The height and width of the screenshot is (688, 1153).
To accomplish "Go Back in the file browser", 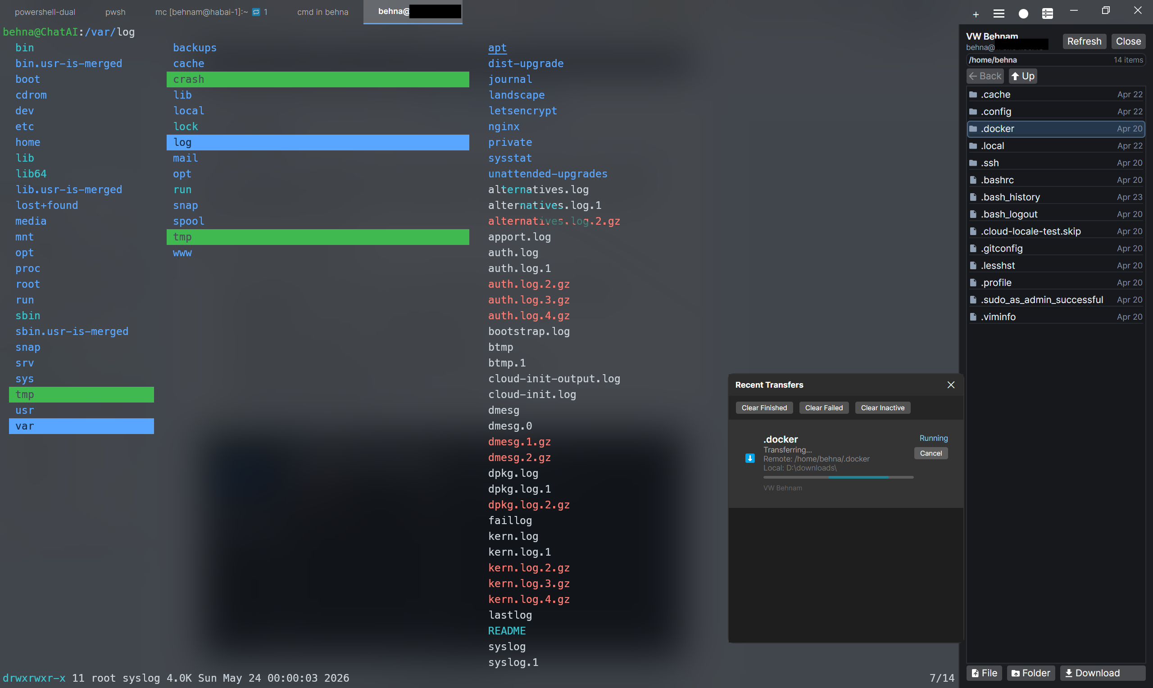I will 985,76.
